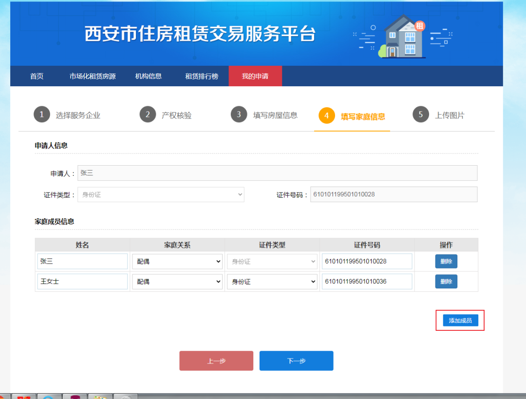Click the step 5 number circle

tap(421, 114)
